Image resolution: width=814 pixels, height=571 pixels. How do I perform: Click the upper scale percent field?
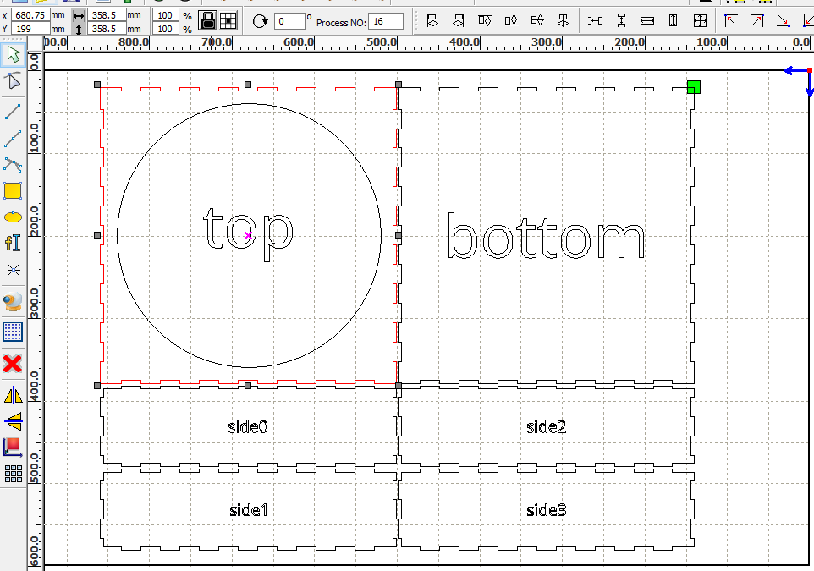click(x=166, y=15)
